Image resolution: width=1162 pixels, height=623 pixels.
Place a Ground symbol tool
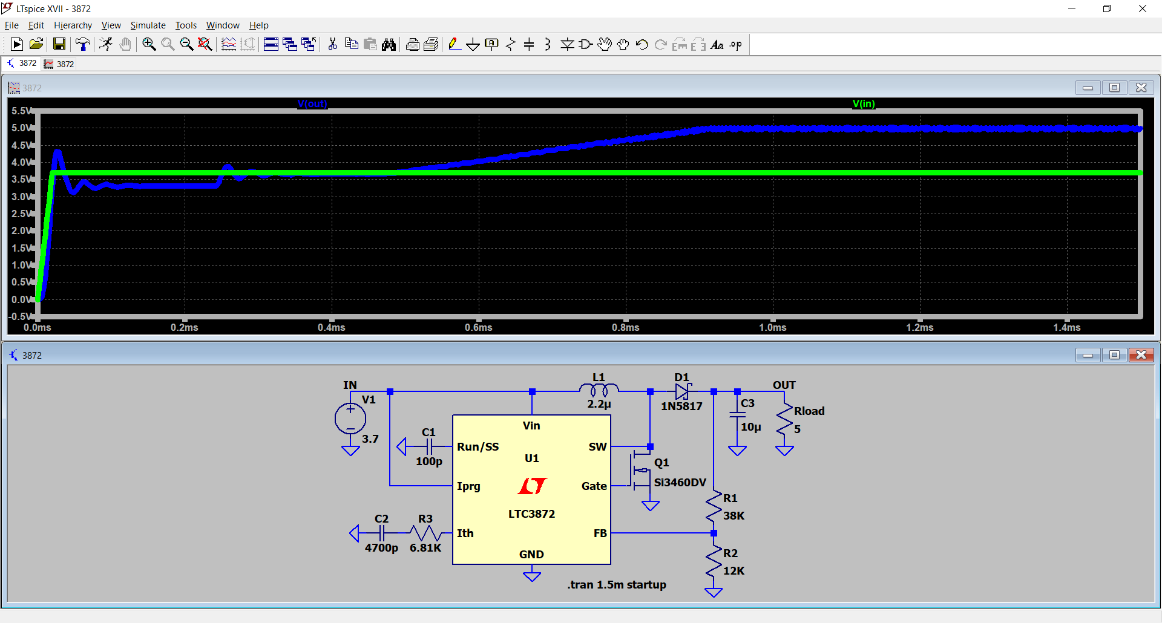(473, 44)
